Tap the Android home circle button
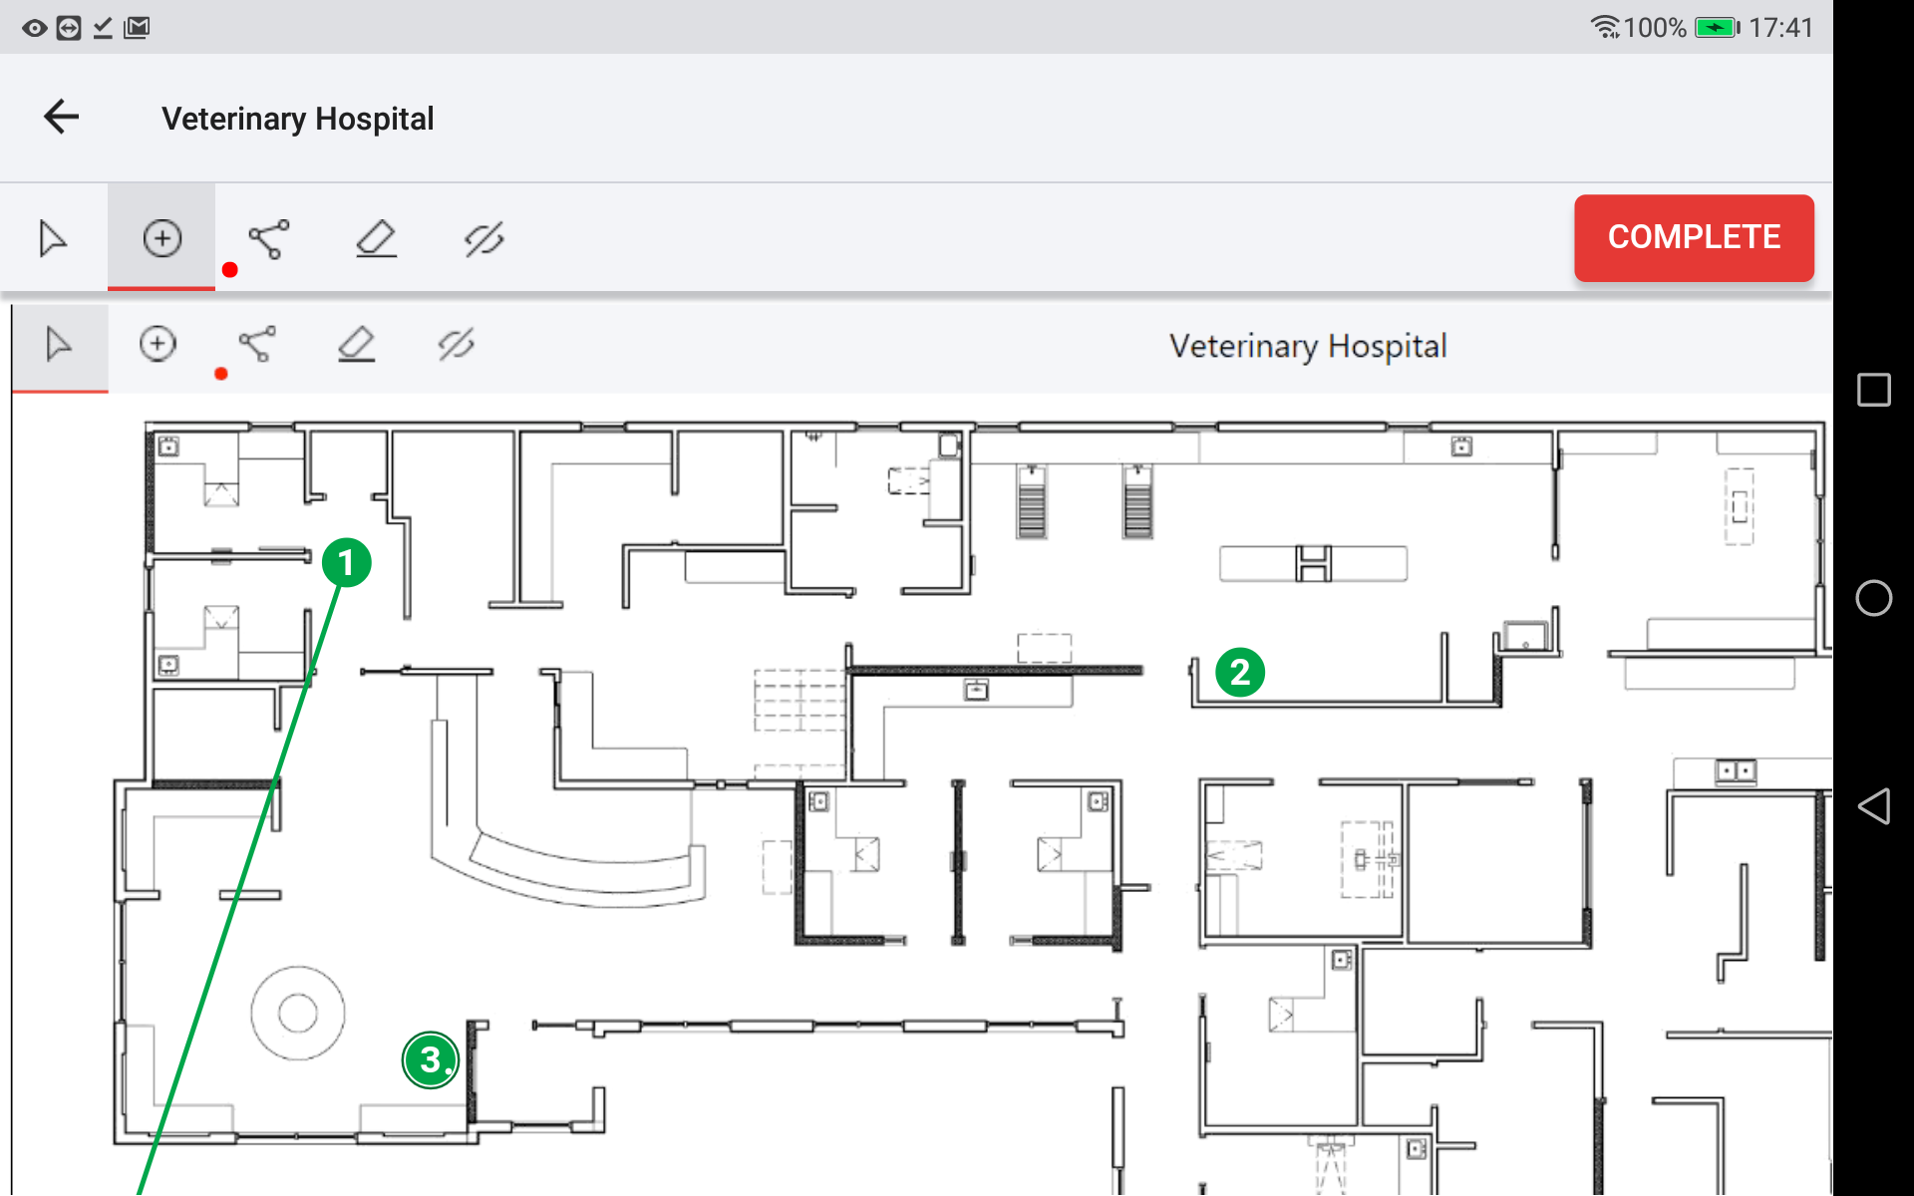 [x=1873, y=598]
